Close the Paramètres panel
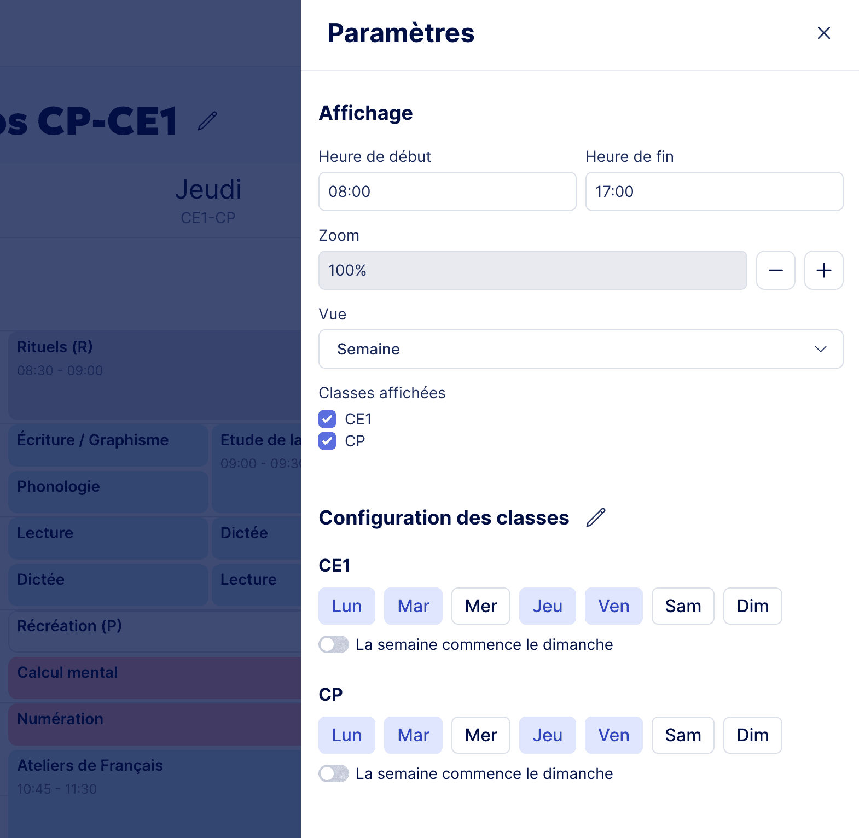 (823, 33)
